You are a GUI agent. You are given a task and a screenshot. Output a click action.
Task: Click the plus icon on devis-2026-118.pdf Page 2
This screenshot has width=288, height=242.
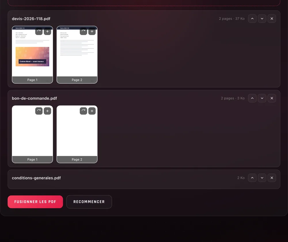click(92, 31)
